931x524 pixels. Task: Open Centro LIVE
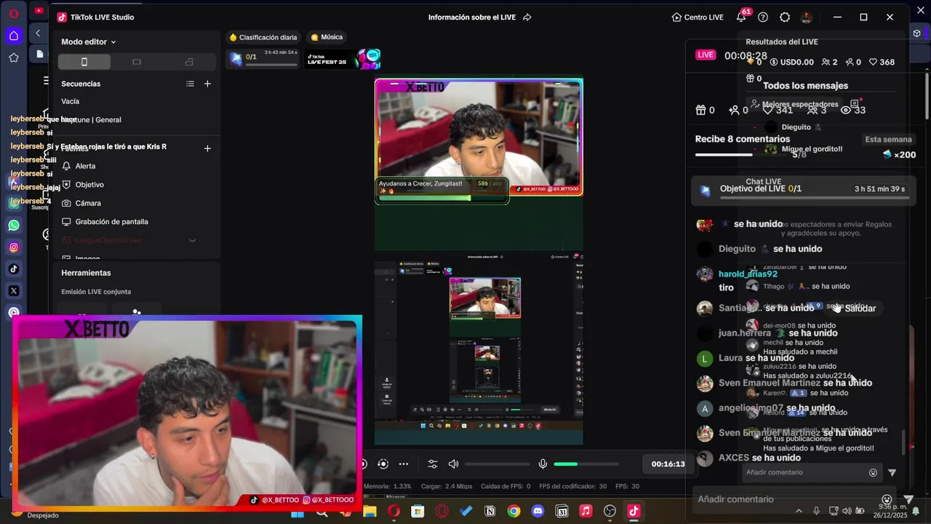click(698, 17)
